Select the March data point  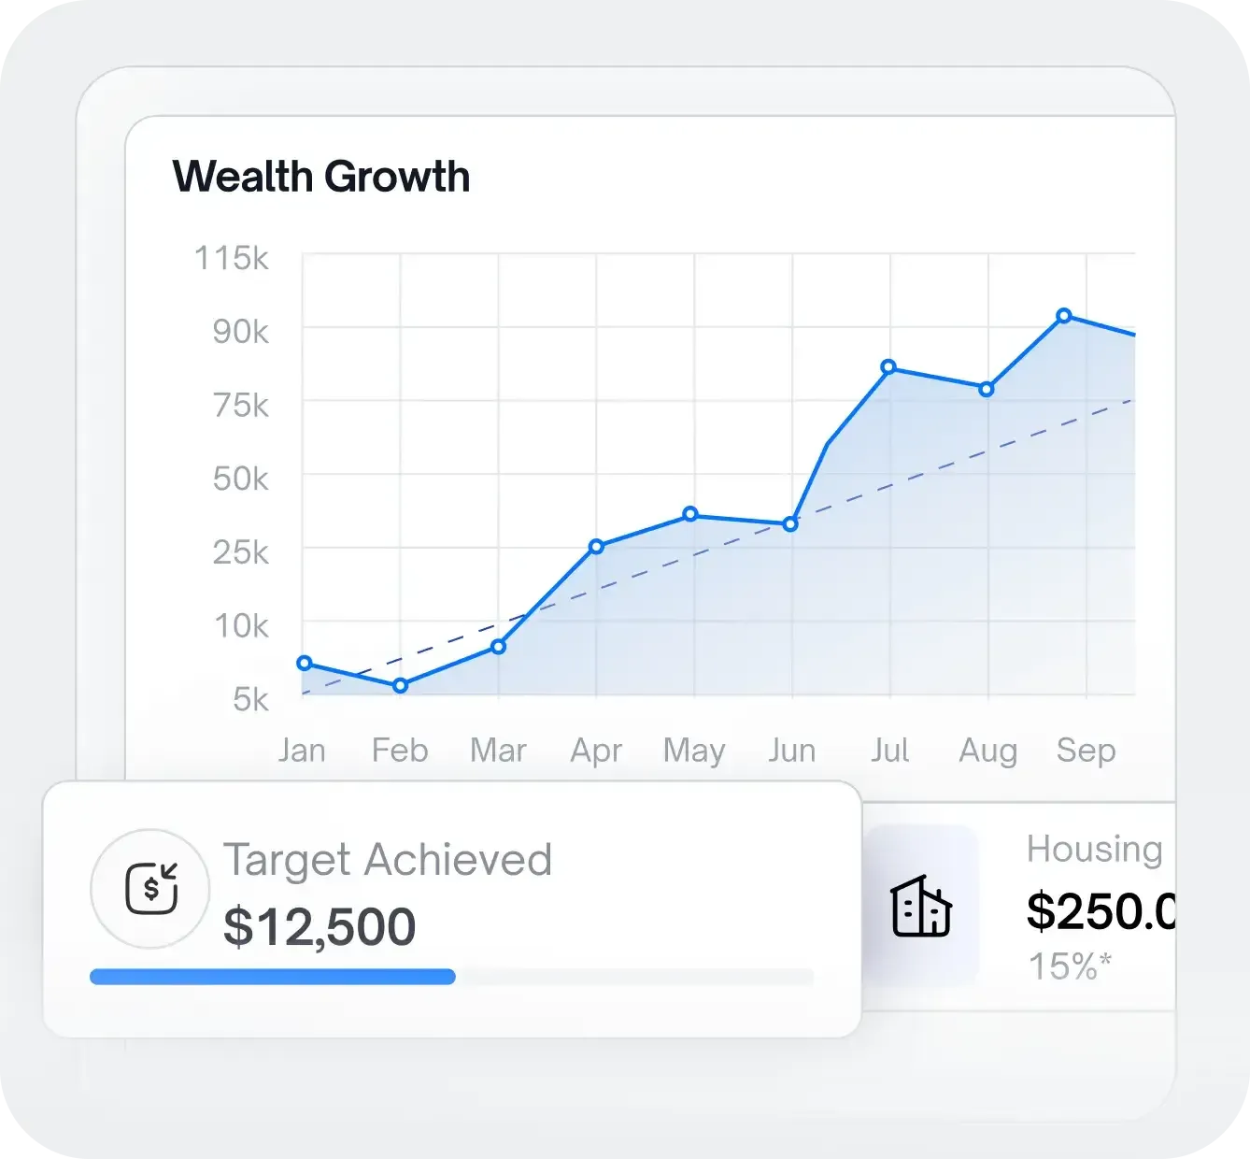498,646
